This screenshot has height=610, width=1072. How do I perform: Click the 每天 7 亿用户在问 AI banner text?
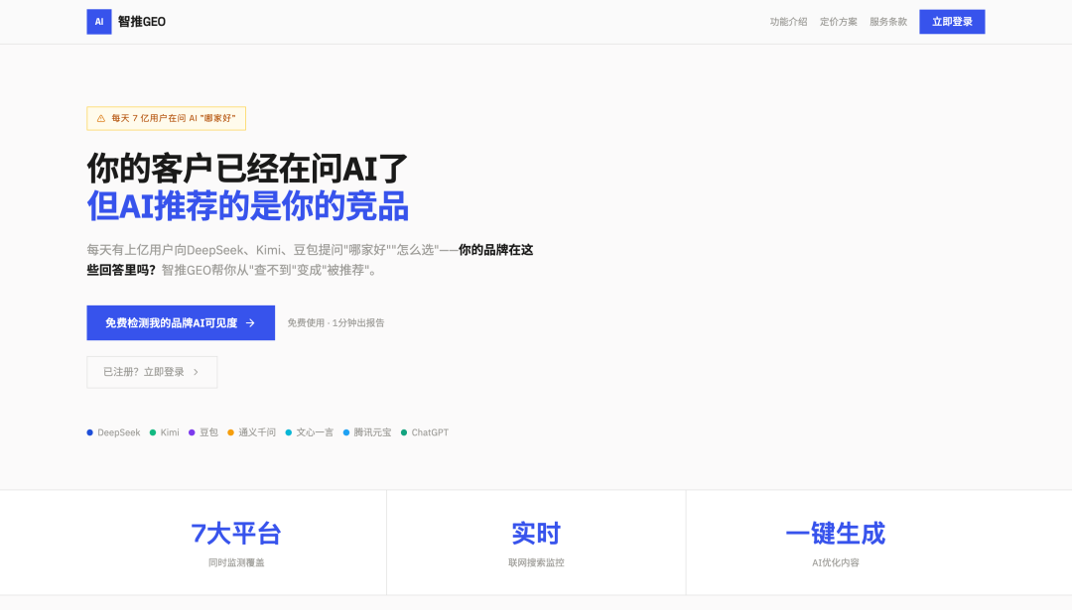[x=174, y=118]
